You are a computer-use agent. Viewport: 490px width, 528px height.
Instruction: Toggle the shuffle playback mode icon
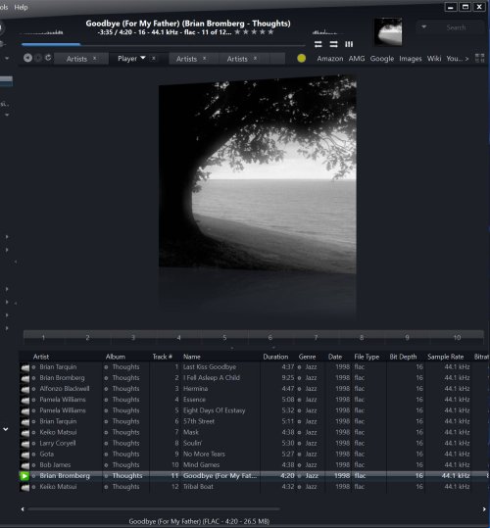333,44
